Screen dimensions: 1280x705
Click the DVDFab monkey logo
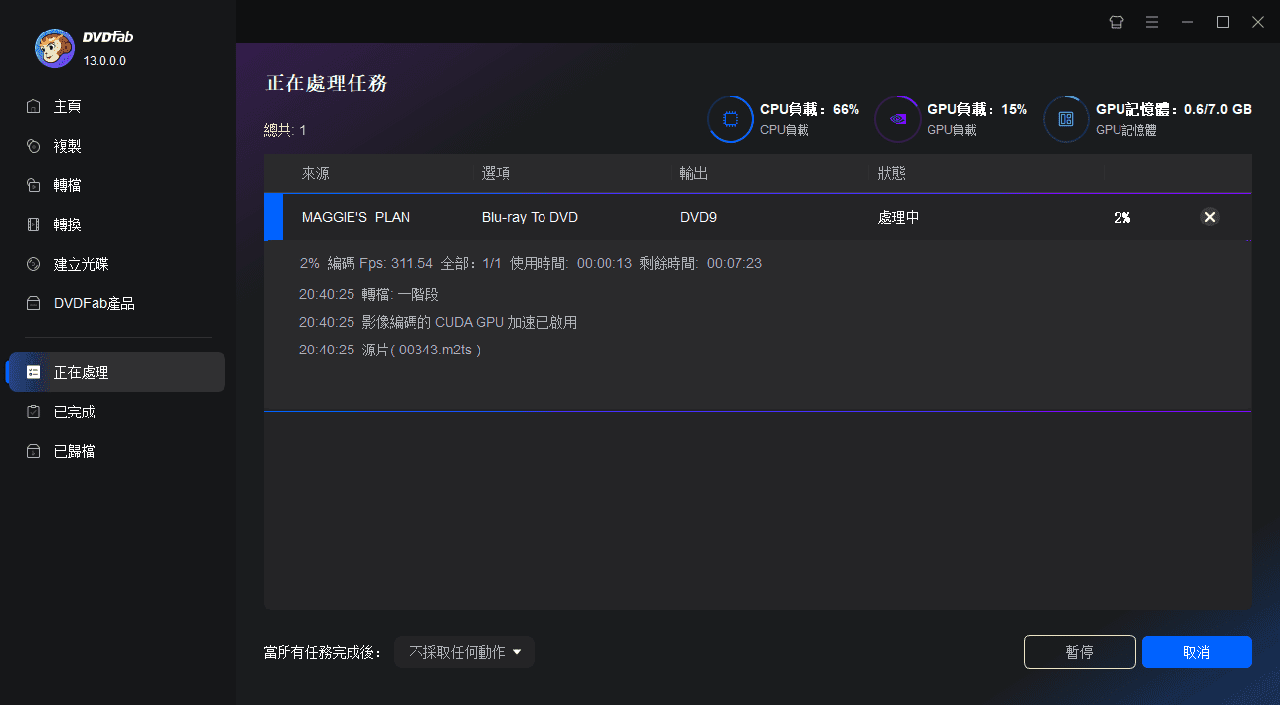[55, 47]
